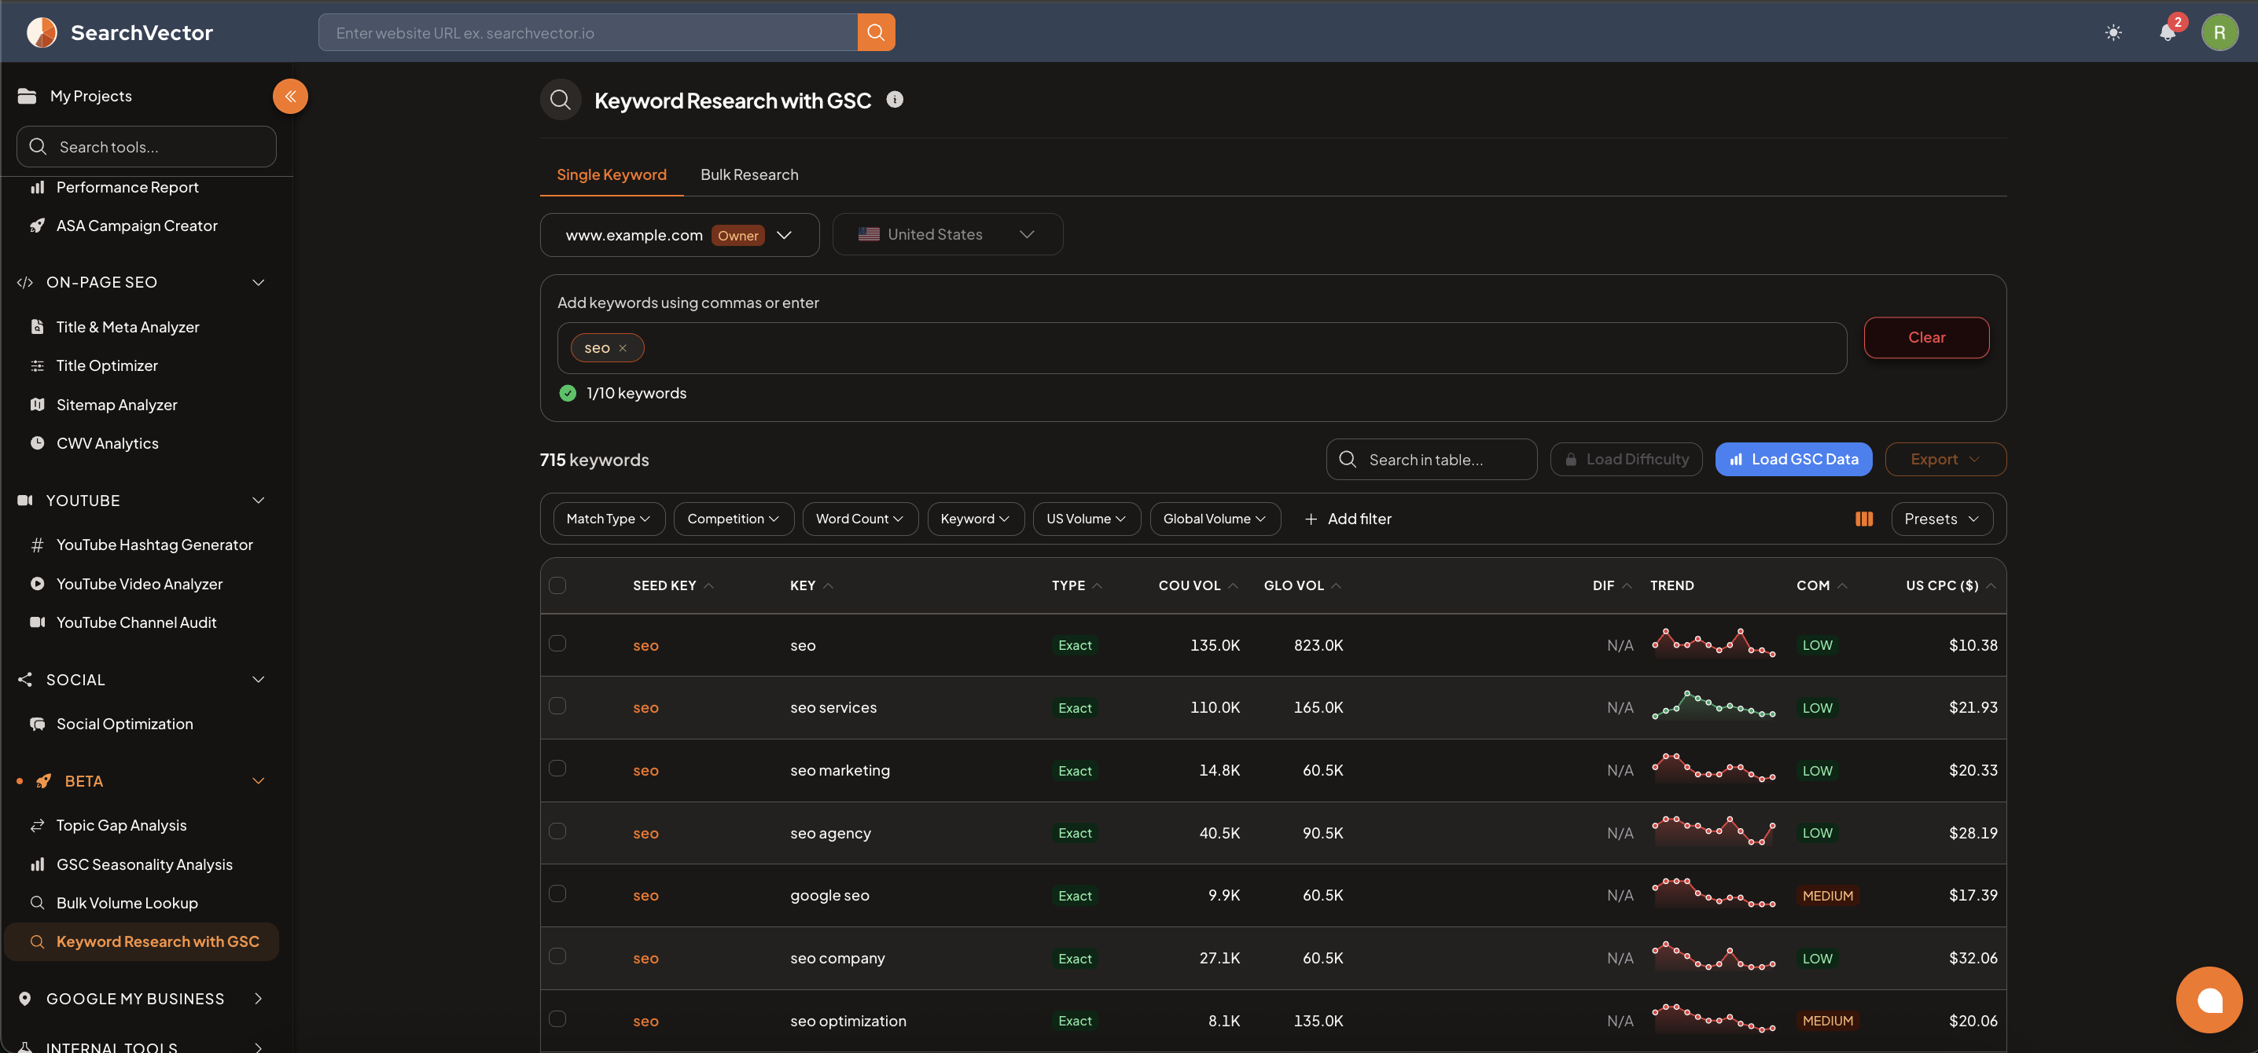This screenshot has width=2258, height=1053.
Task: Check the seo marketing row
Action: (x=557, y=769)
